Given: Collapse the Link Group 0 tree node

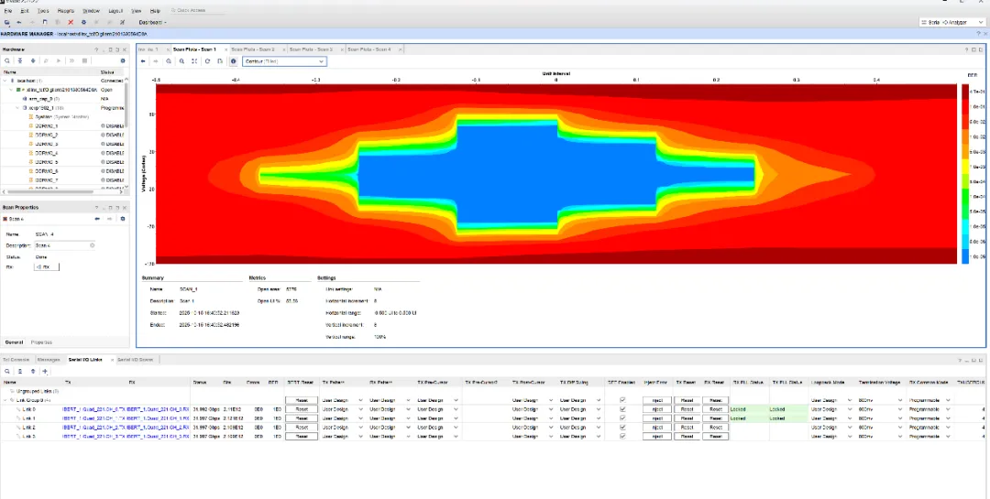Looking at the screenshot, I should click(x=6, y=400).
